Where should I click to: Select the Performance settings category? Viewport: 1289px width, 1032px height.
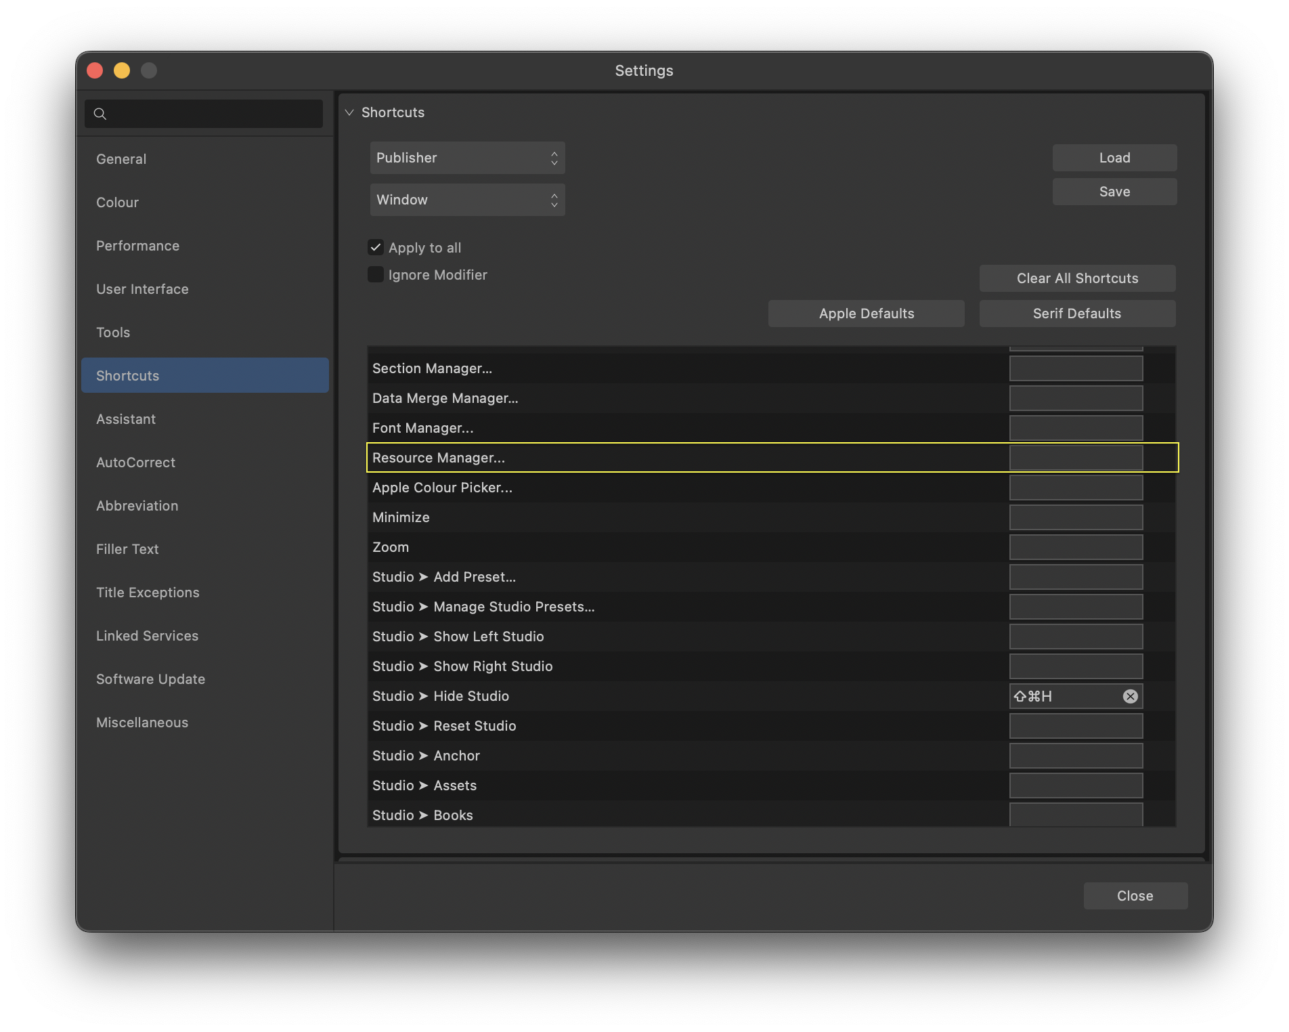(137, 245)
